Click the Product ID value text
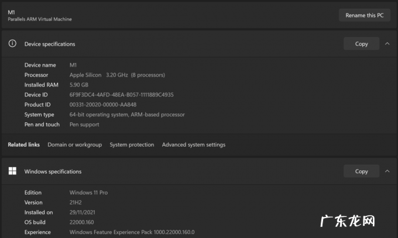398x238 pixels. [x=102, y=105]
